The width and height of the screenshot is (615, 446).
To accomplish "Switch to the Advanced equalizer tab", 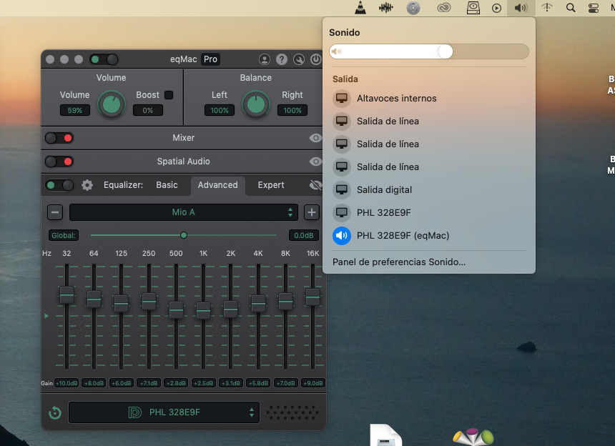I will click(x=217, y=185).
